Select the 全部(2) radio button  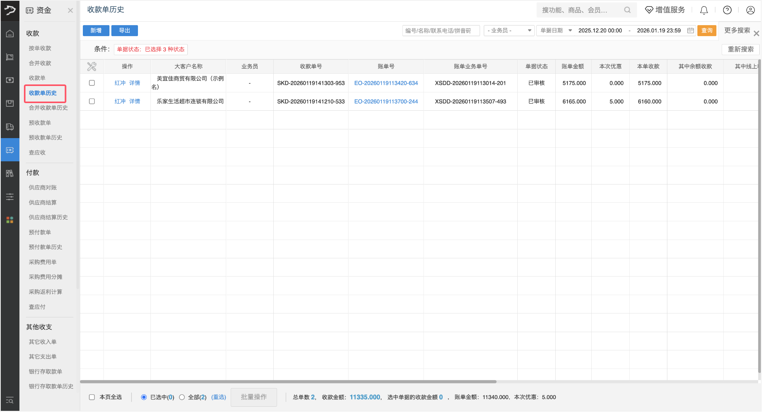182,397
